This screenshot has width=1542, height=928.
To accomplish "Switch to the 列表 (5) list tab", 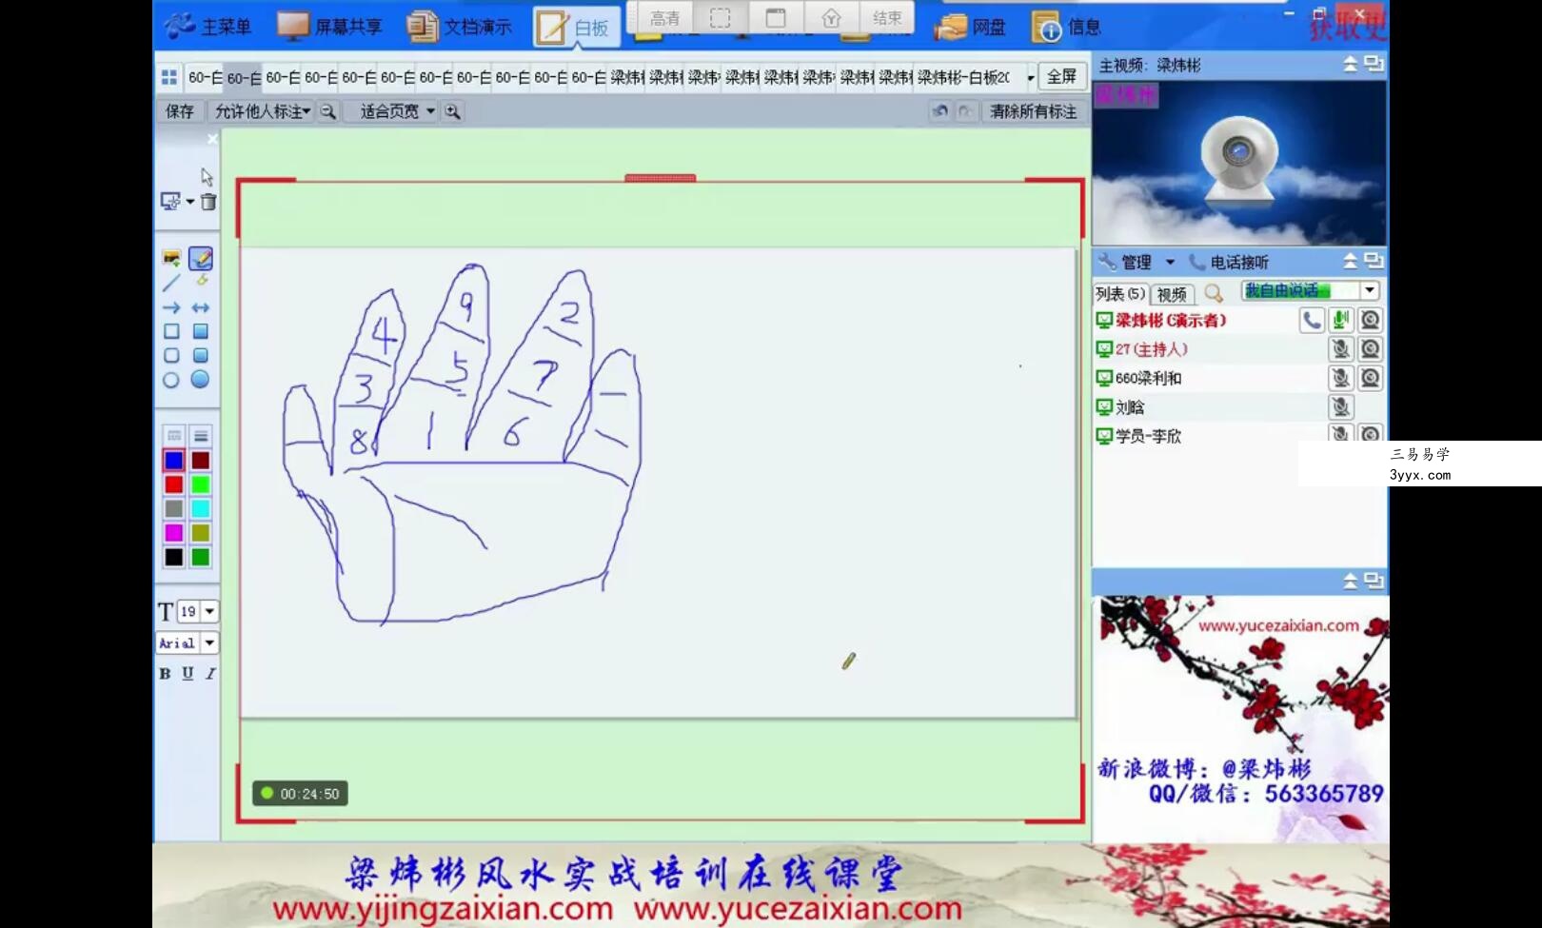I will pos(1120,293).
